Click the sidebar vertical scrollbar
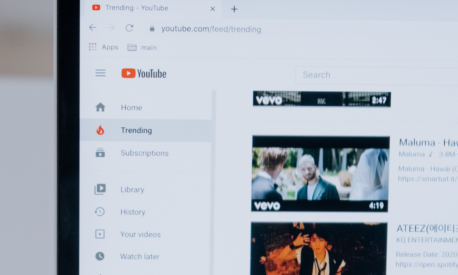Screen dimensions: 458x275 pos(214,182)
